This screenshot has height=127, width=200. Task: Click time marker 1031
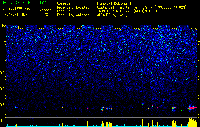click(x=21, y=27)
